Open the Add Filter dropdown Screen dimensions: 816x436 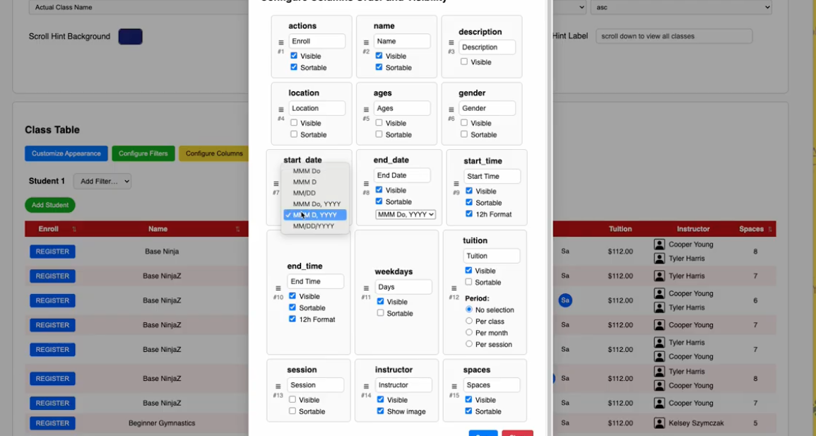tap(102, 182)
